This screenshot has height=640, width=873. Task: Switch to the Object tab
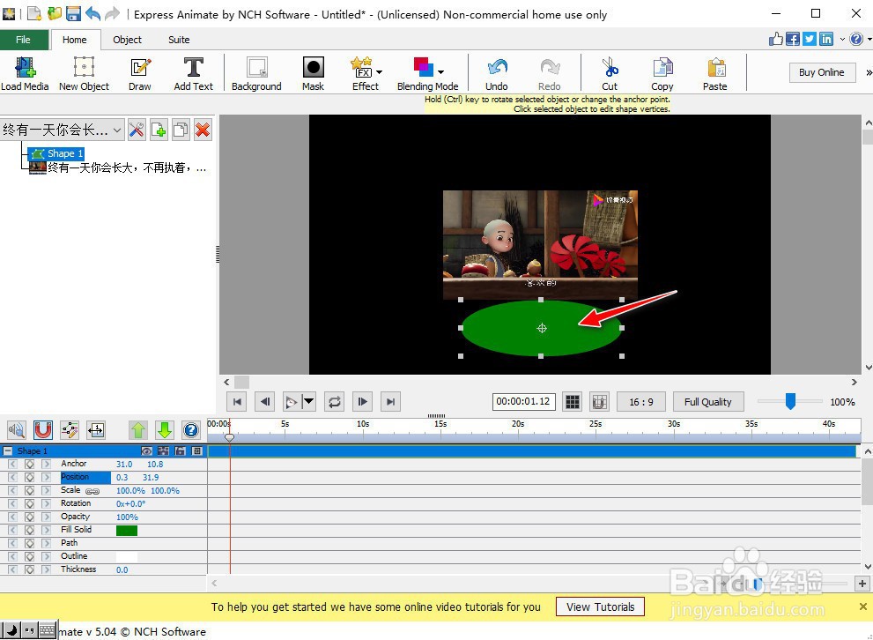(127, 40)
